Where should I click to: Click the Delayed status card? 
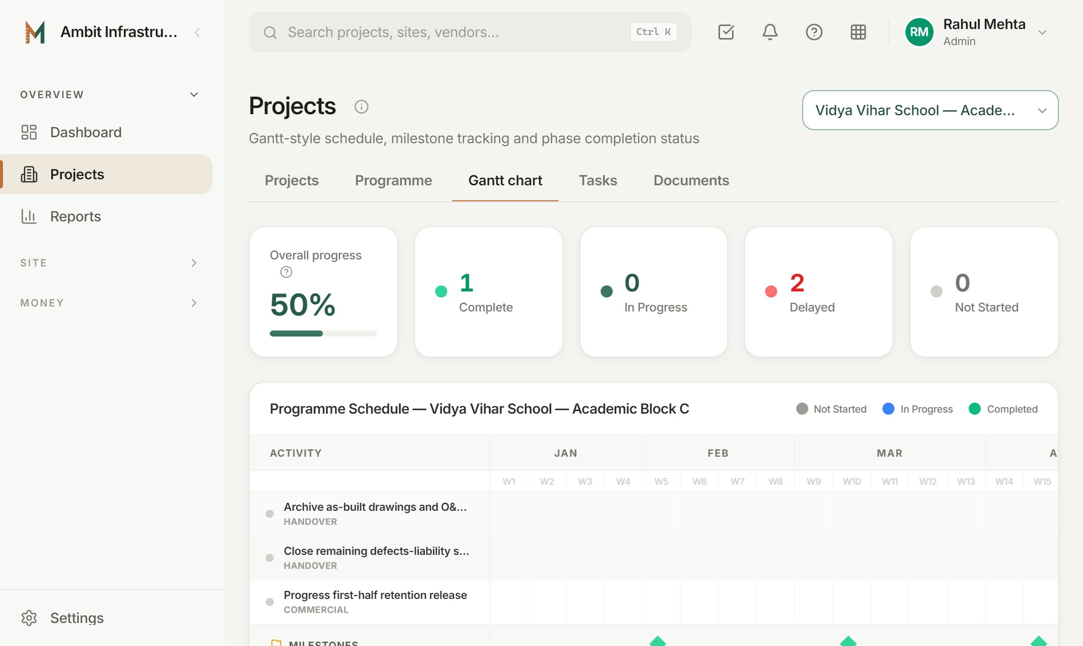pos(819,292)
